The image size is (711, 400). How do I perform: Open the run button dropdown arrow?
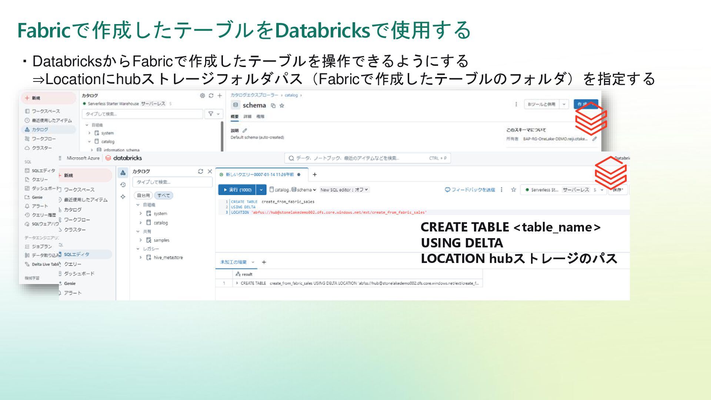(261, 190)
